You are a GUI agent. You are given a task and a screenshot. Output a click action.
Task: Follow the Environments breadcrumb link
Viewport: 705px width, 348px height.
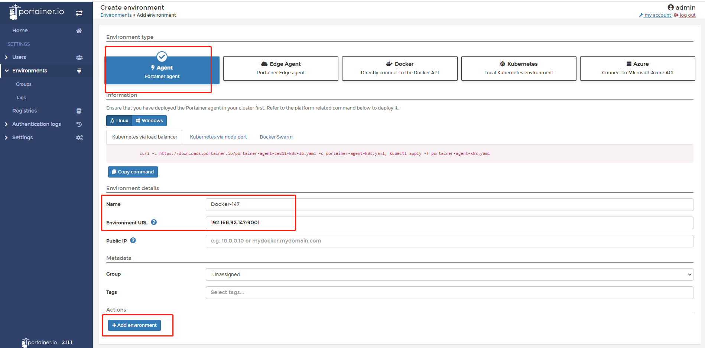point(116,15)
